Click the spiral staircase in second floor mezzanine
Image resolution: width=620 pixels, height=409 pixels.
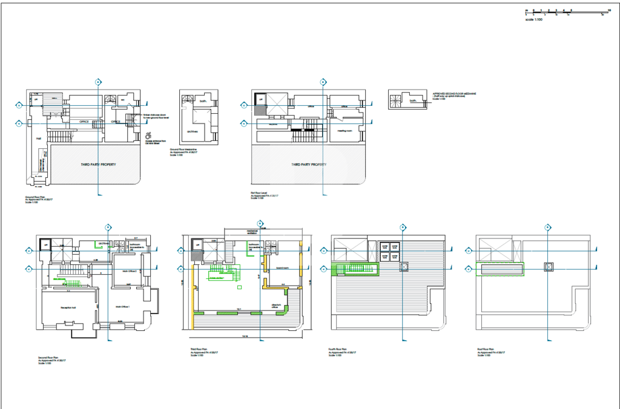point(396,100)
